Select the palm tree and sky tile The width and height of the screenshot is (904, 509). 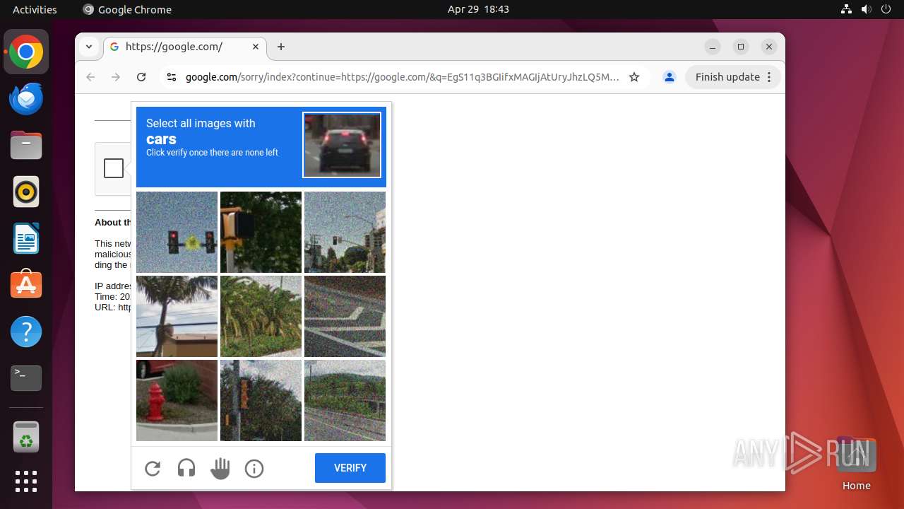177,316
